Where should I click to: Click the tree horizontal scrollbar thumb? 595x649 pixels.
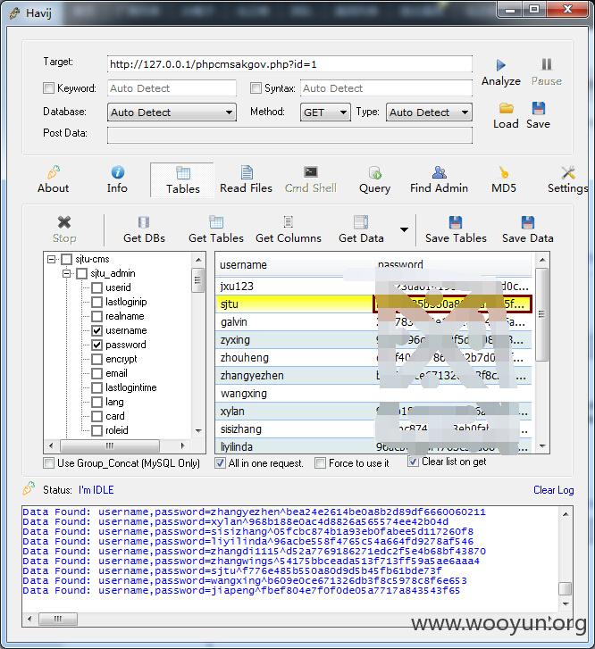tap(109, 445)
